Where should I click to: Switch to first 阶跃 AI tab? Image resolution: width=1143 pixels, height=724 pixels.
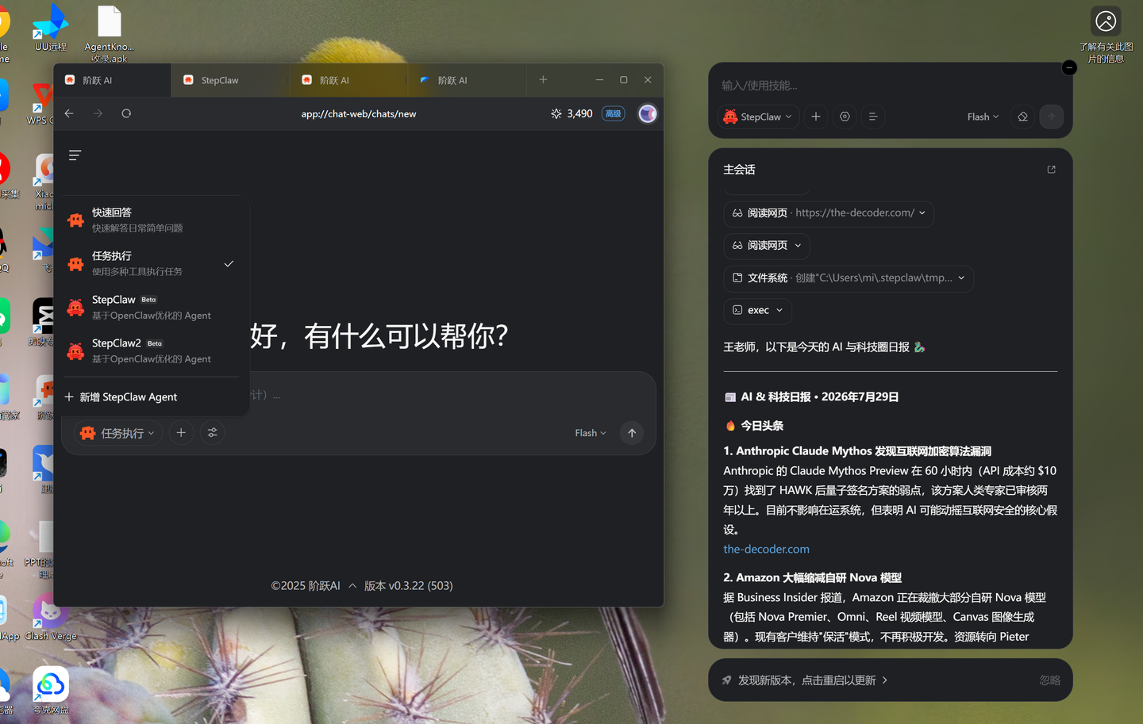pyautogui.click(x=113, y=80)
